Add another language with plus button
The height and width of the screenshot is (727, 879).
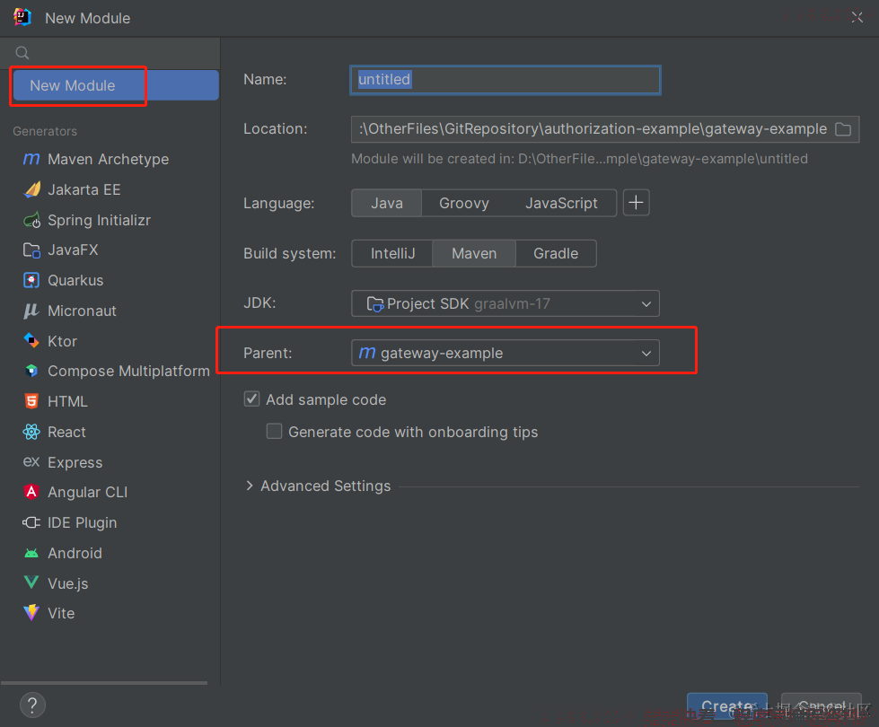click(x=637, y=202)
